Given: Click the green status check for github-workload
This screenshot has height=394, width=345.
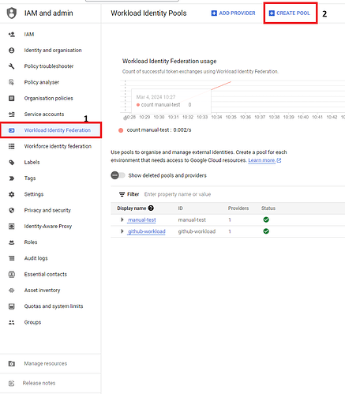Looking at the screenshot, I should (x=266, y=231).
